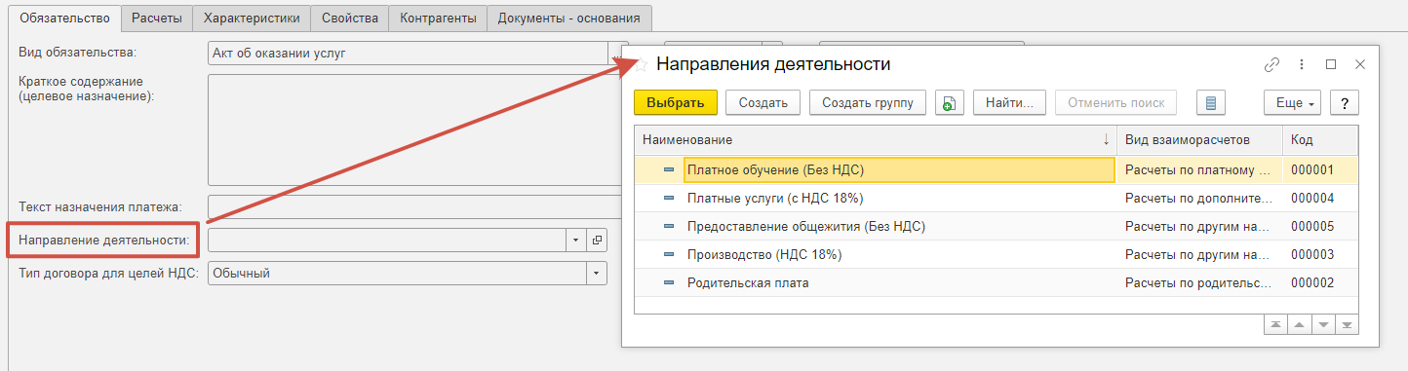Copy link to list via chain icon
The height and width of the screenshot is (371, 1408).
1271,64
